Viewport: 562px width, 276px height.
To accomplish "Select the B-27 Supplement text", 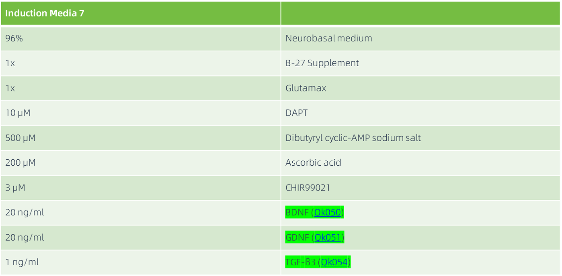I will (x=322, y=63).
